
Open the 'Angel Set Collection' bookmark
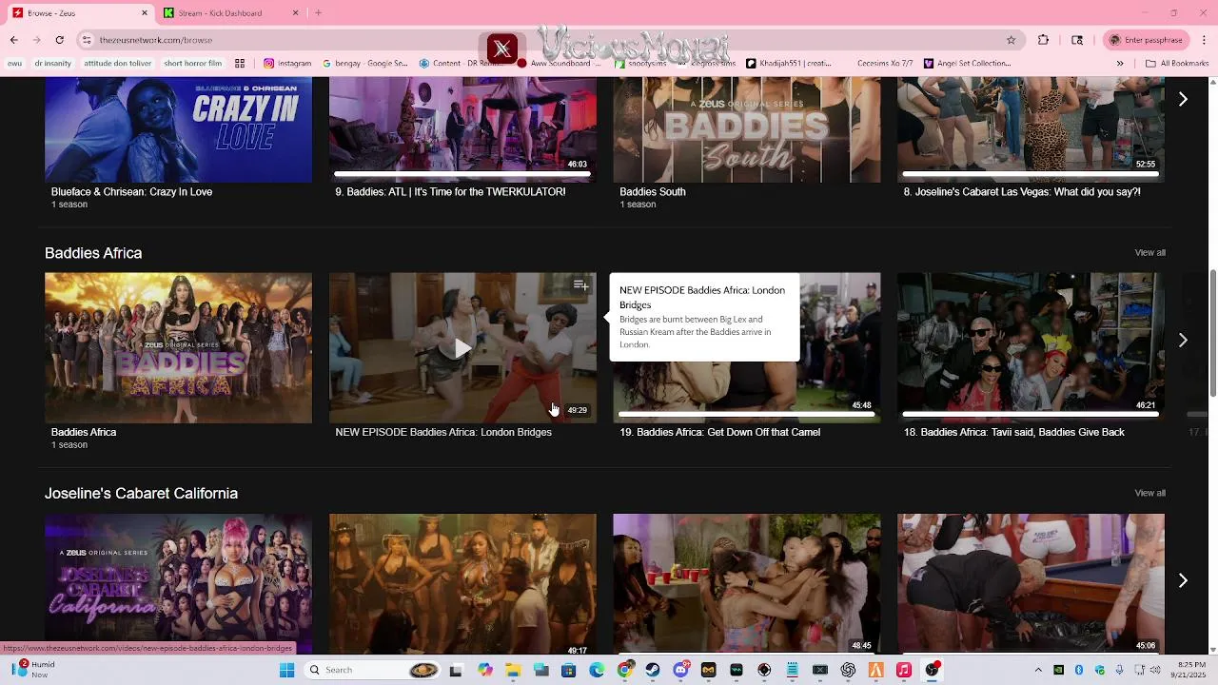(968, 64)
